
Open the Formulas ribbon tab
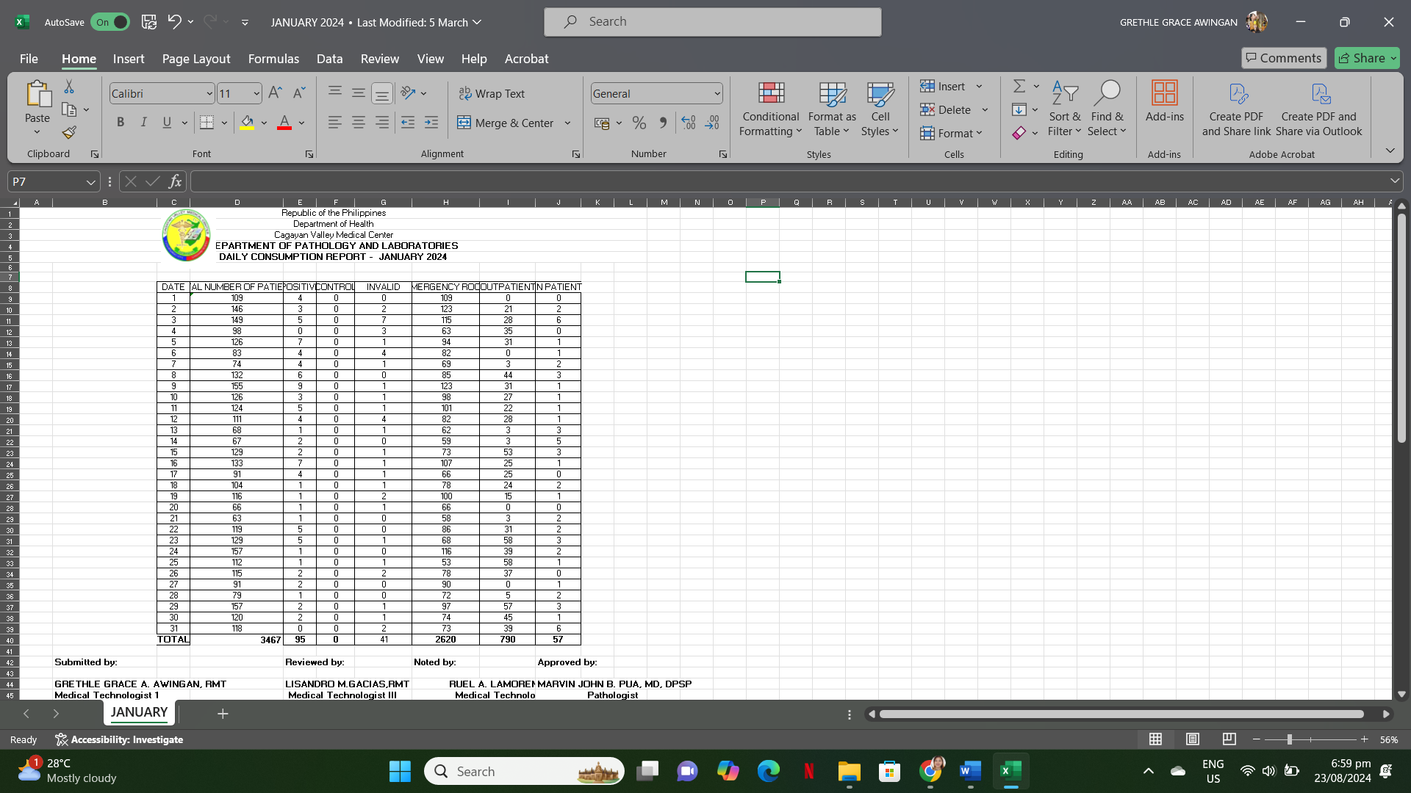click(273, 59)
